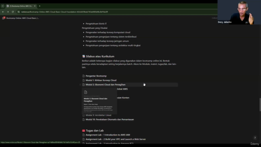Screen dimensions: 261x147
Task: Click breadcrumb Bootcamp Online: AWS Cloud Basic
Action: click(x=23, y=18)
